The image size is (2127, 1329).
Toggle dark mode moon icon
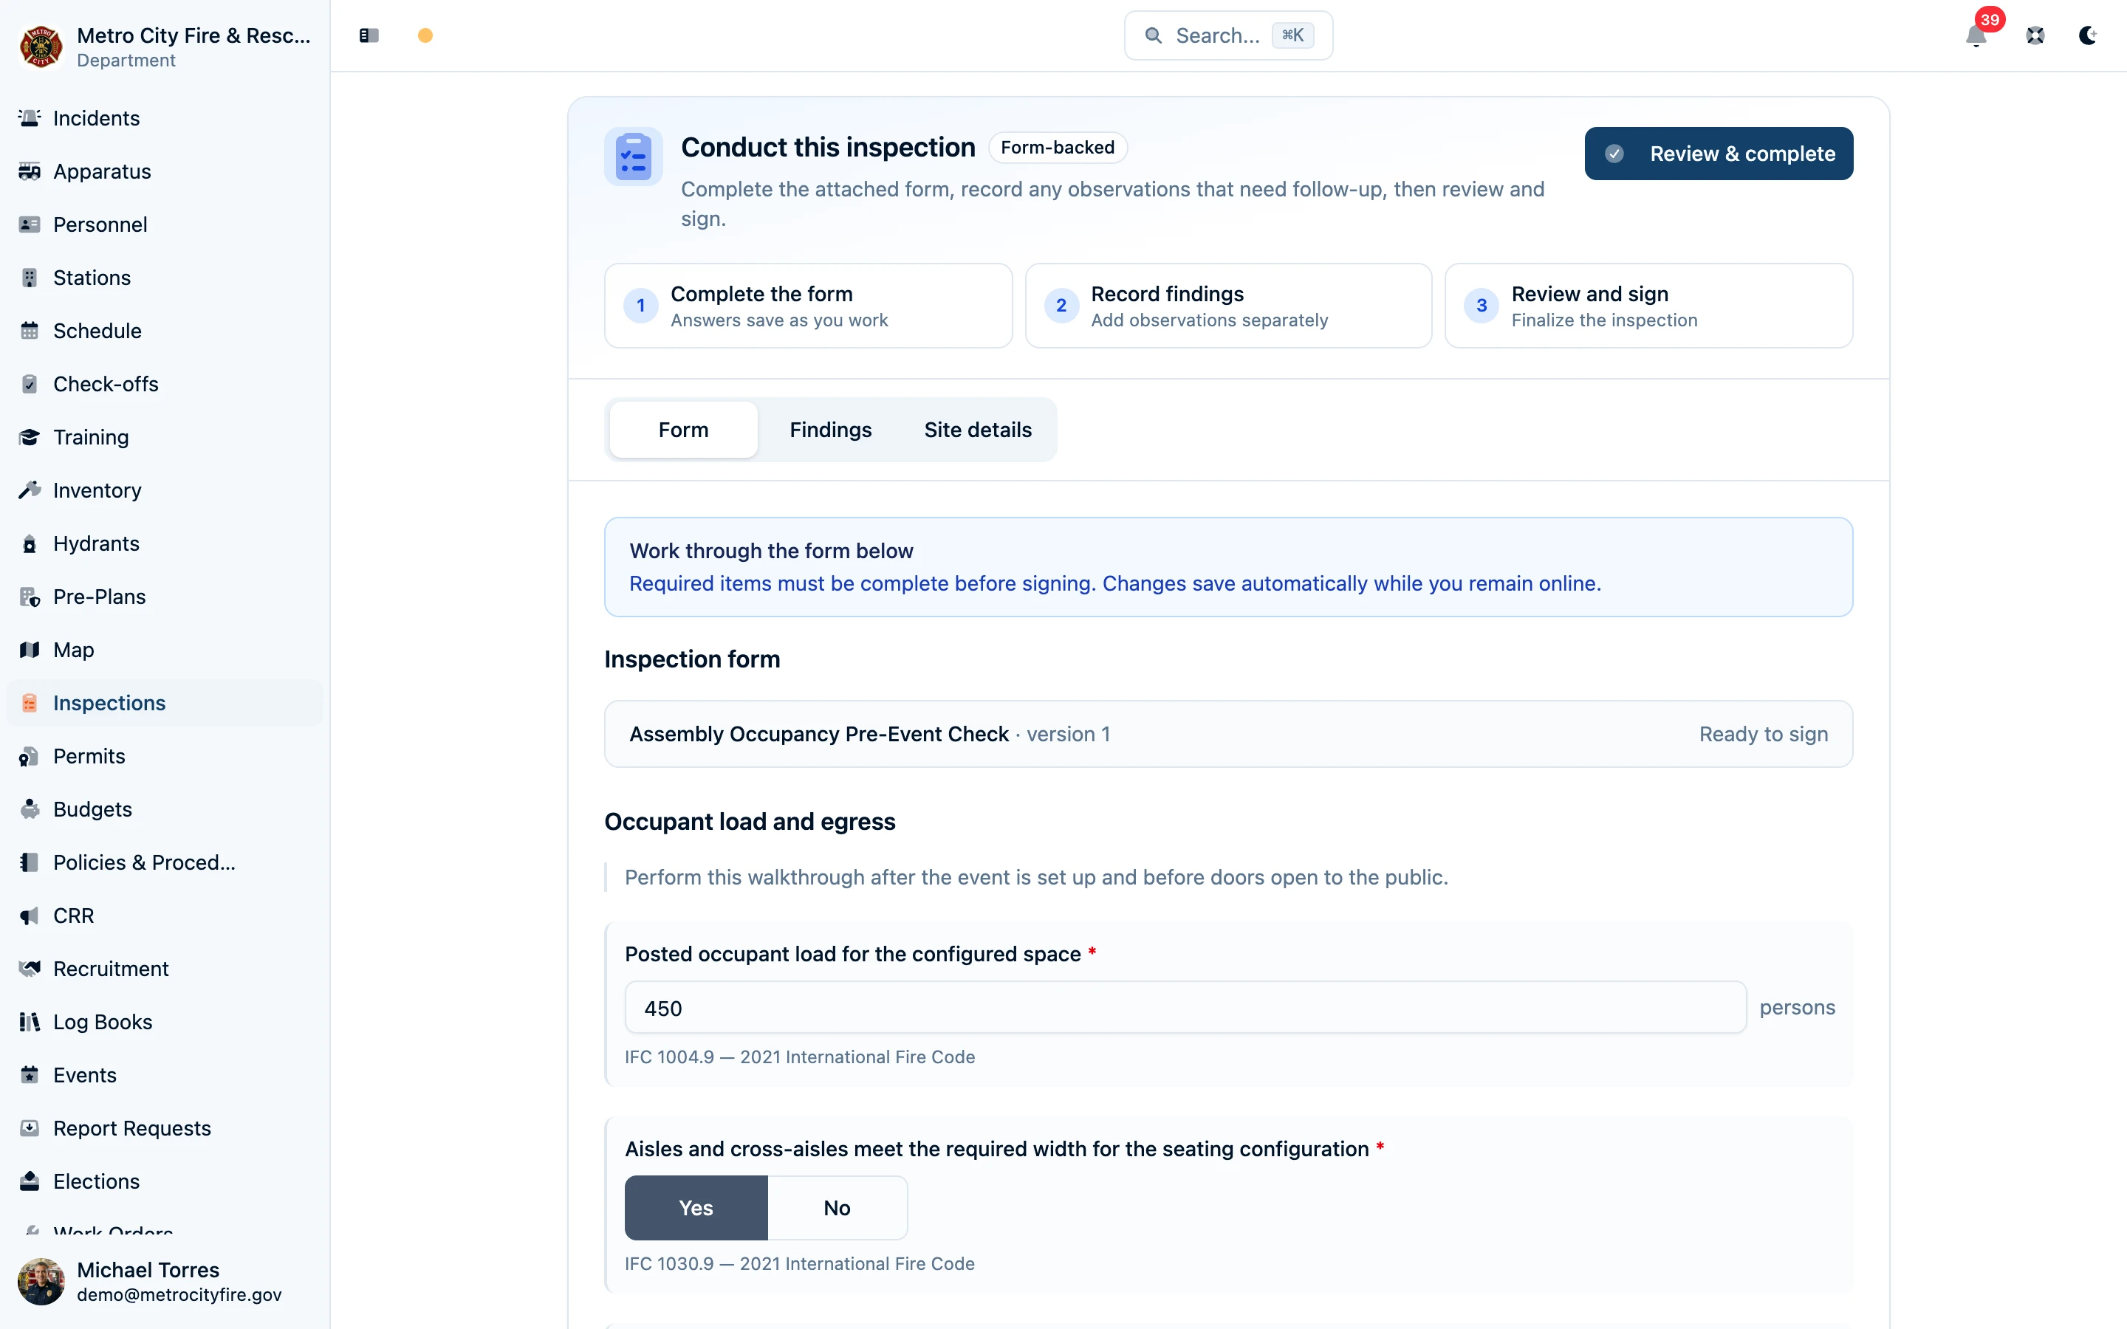[2087, 35]
